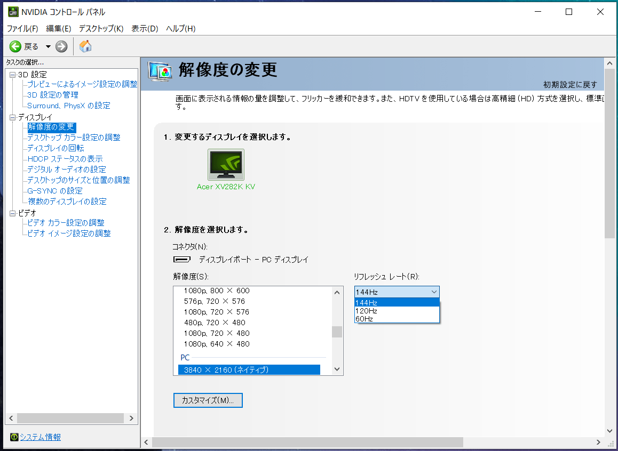Collapse the ディスプレイ tree node
This screenshot has height=451, width=618.
[13, 117]
